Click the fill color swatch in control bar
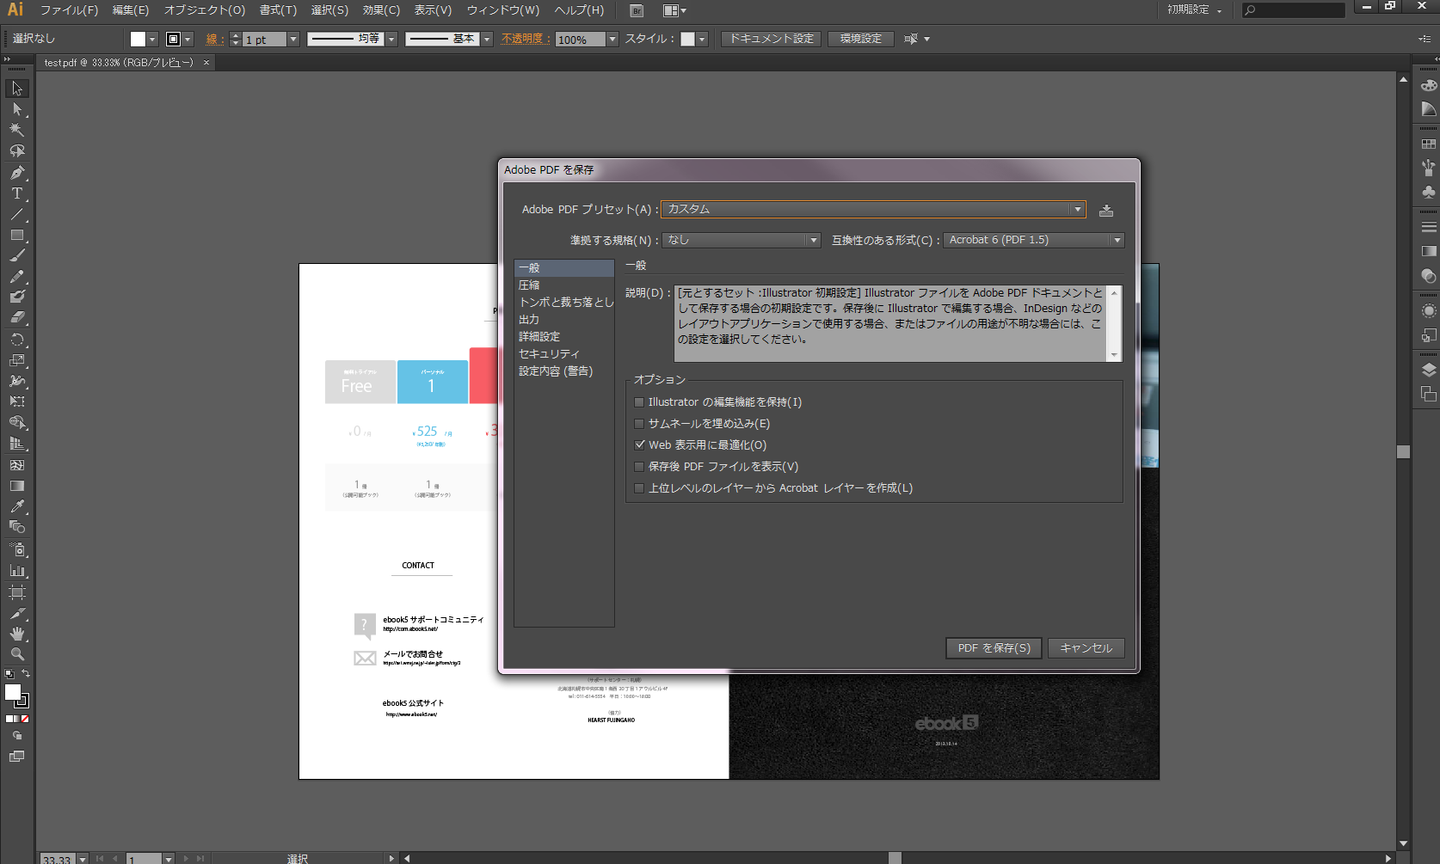This screenshot has height=864, width=1440. [x=138, y=40]
